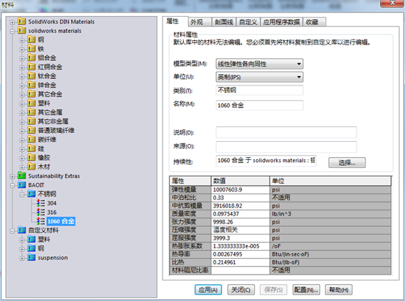This screenshot has height=301, width=405.
Task: Click the 应用 apply button
Action: 208,289
